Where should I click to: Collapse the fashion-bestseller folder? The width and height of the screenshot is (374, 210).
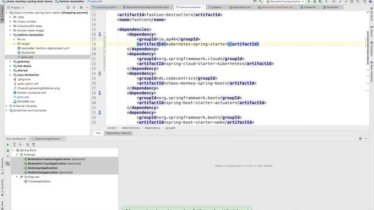click(x=11, y=35)
